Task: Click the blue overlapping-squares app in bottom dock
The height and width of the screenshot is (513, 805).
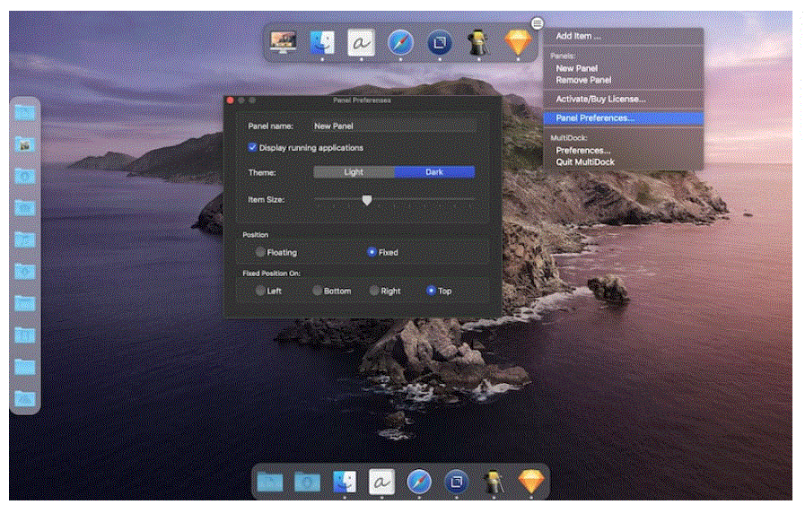Action: pos(456,482)
